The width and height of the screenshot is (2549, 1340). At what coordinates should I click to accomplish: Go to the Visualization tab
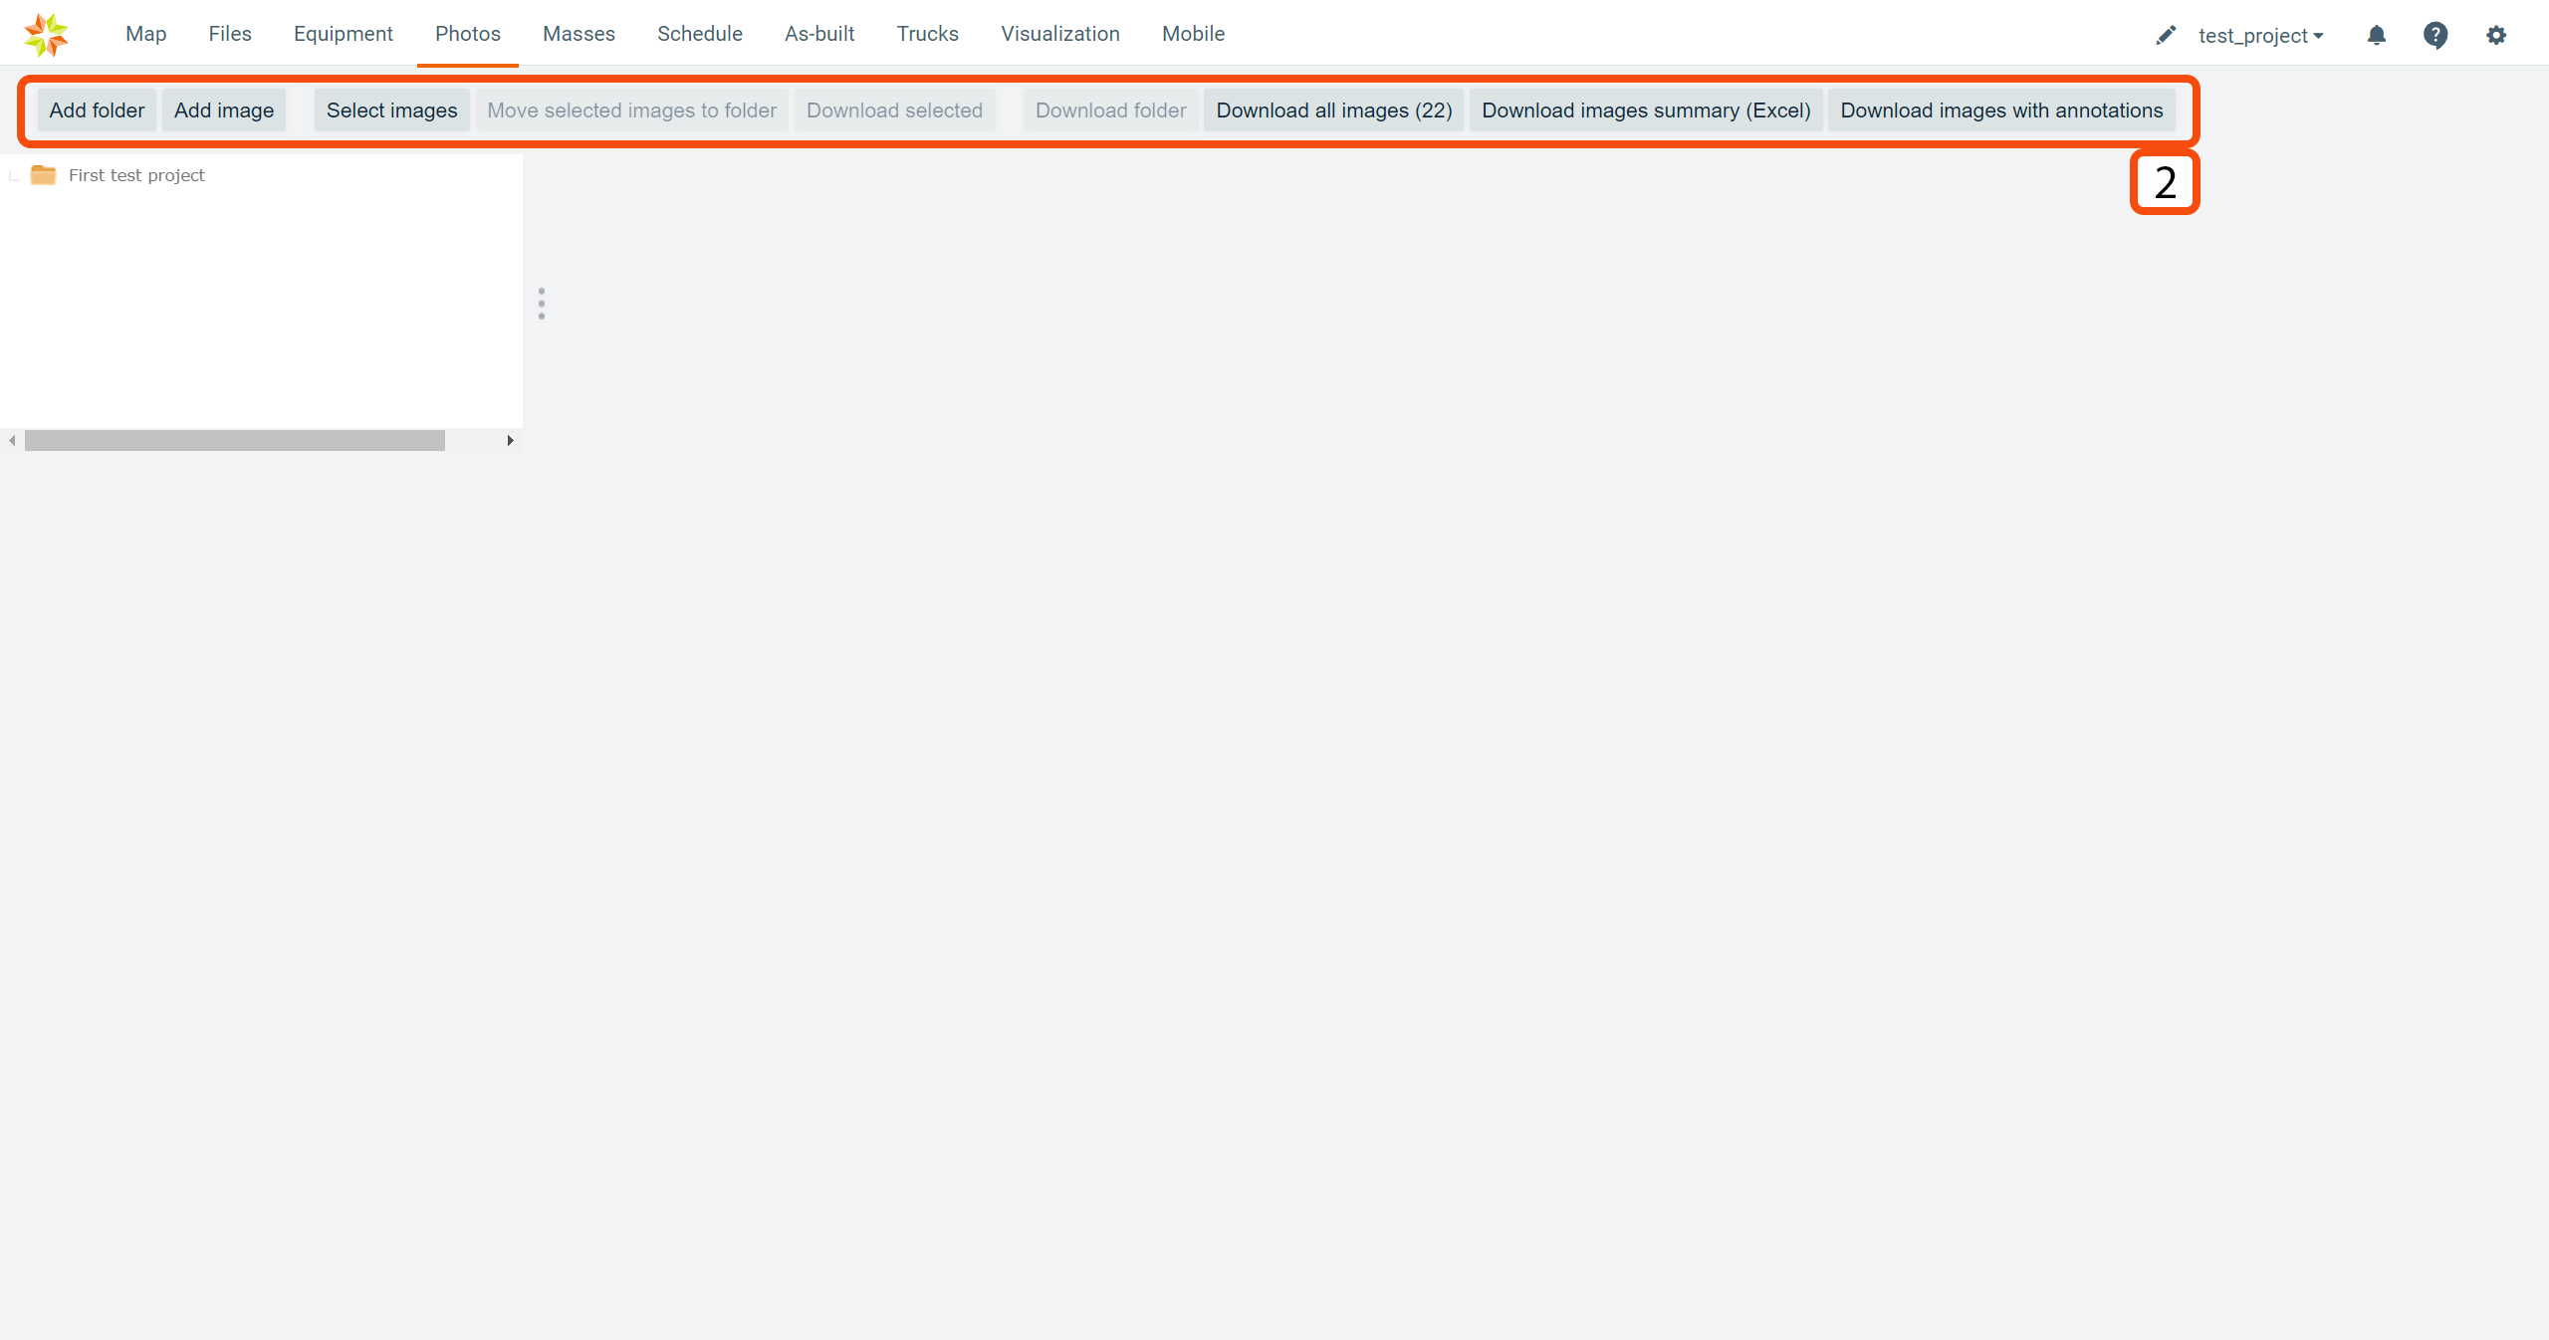1059,34
